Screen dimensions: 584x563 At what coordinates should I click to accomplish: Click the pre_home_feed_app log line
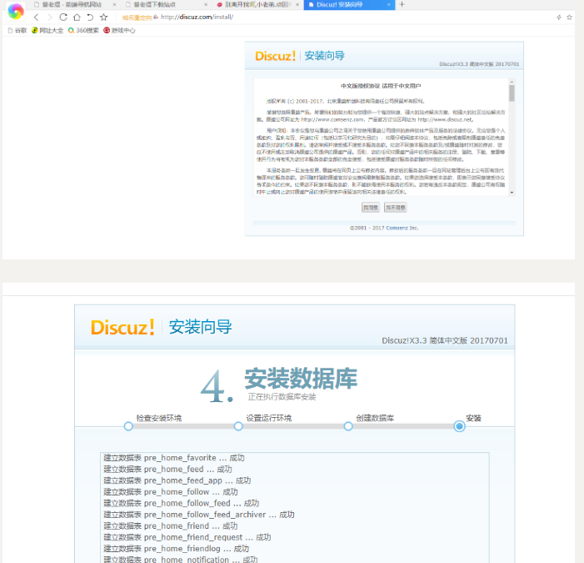click(x=177, y=480)
